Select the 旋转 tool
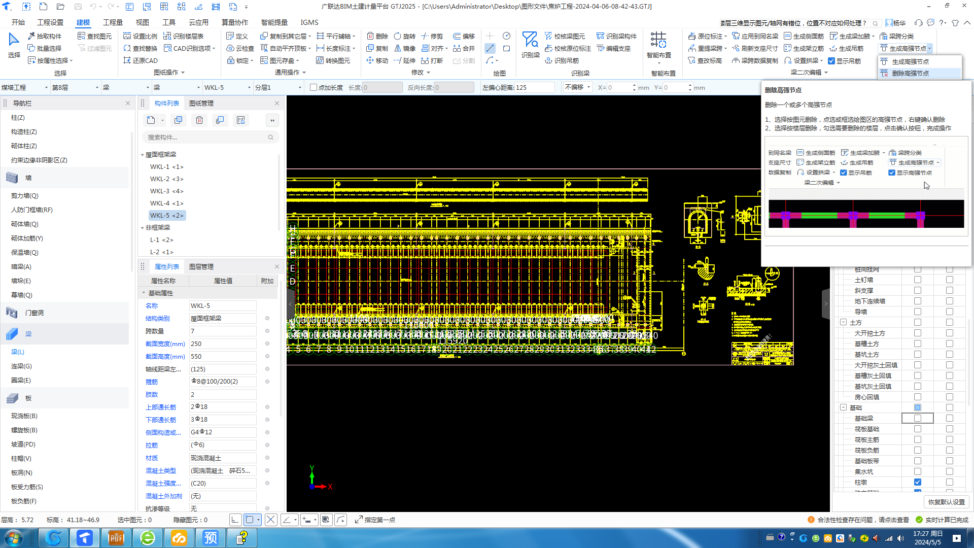The width and height of the screenshot is (974, 548). coord(404,36)
